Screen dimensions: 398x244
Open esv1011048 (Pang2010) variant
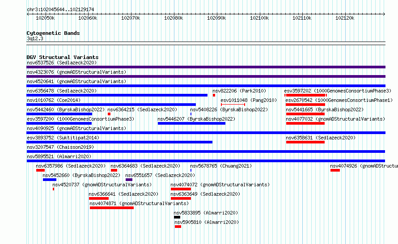click(x=249, y=100)
